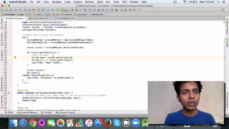
Task: Click the java breadcrumb folder
Action: coord(47,14)
